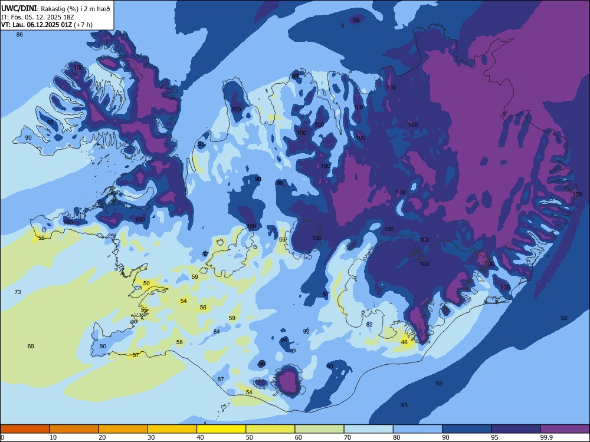Image resolution: width=590 pixels, height=442 pixels.
Task: Click the '98' humidity value on the map
Action: click(x=258, y=179)
